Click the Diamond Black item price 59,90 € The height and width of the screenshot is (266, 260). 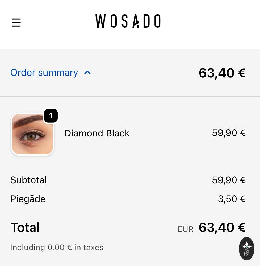pos(229,133)
